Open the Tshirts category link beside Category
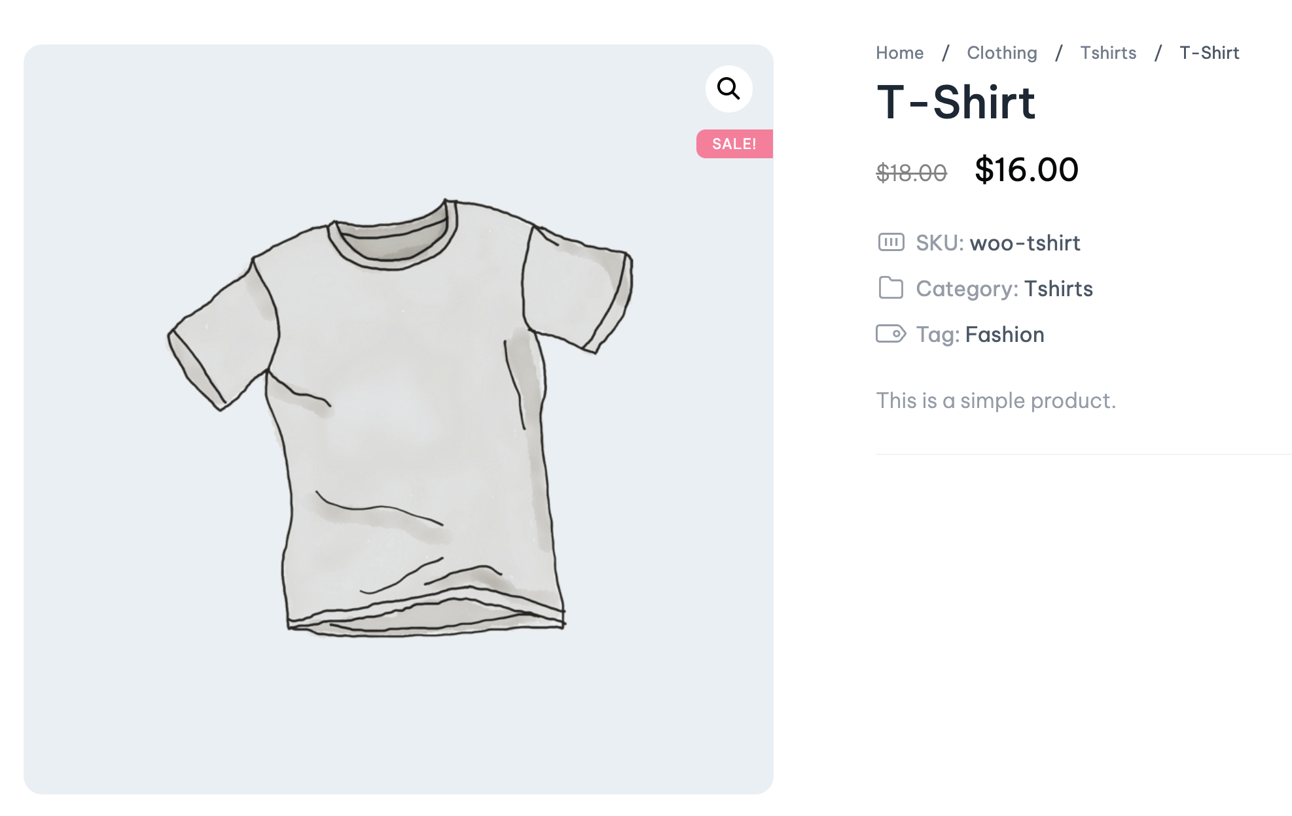 (x=1058, y=289)
